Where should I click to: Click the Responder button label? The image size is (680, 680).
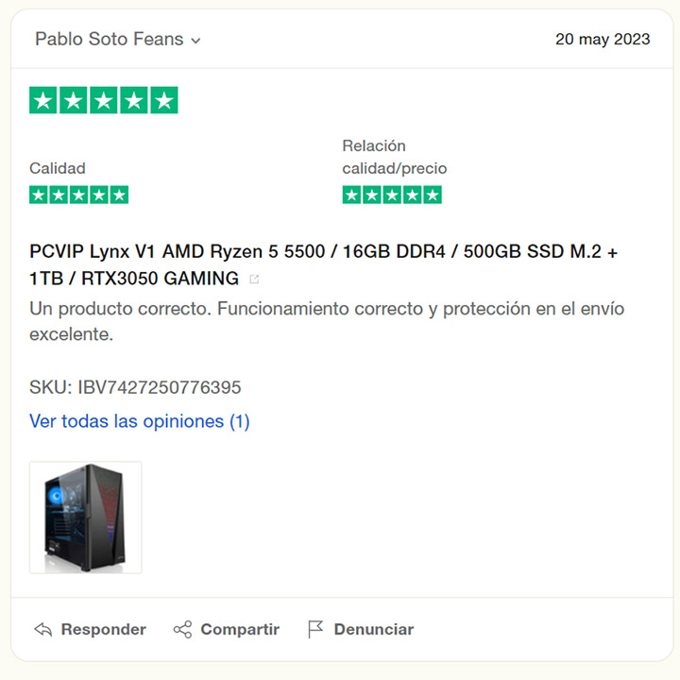coord(103,629)
